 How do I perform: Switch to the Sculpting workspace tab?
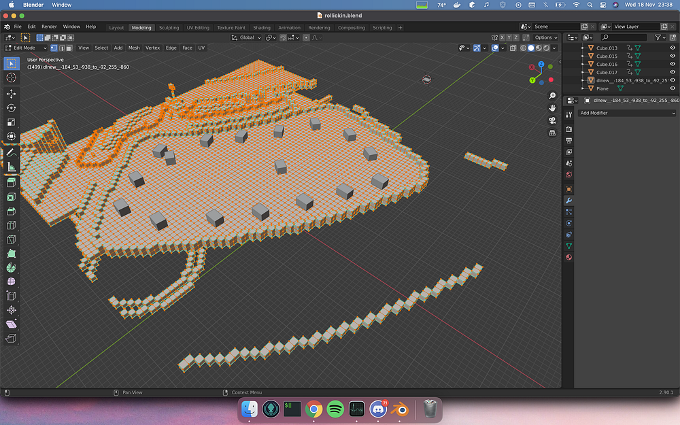click(169, 28)
